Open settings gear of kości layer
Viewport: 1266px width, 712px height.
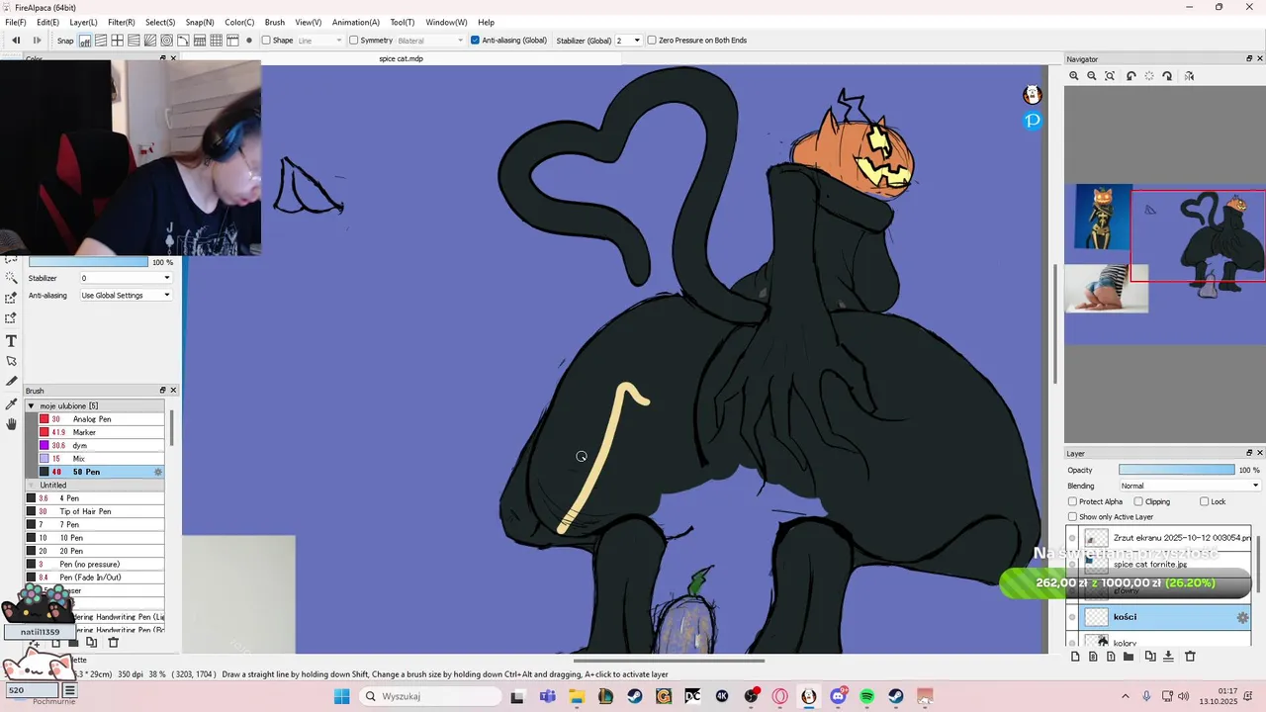pyautogui.click(x=1243, y=617)
